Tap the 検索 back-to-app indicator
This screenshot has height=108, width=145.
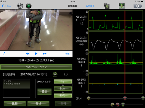click(x=3, y=1)
